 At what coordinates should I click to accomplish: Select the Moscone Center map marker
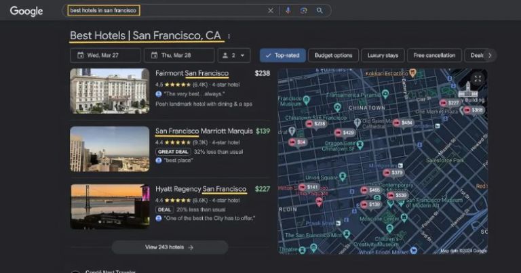tap(404, 217)
